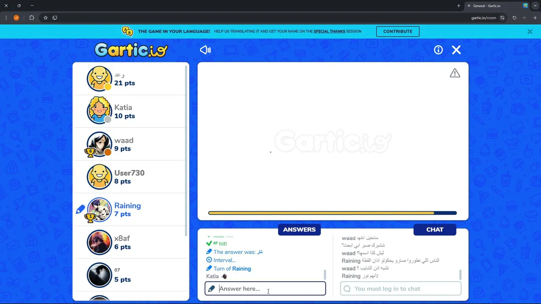This screenshot has height=304, width=541.
Task: Click Katia's latest answers-feed message
Action: 216,276
